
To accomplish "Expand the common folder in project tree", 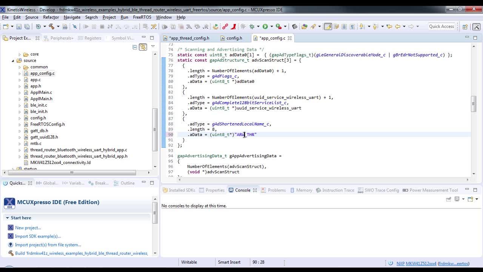I will click(x=20, y=67).
